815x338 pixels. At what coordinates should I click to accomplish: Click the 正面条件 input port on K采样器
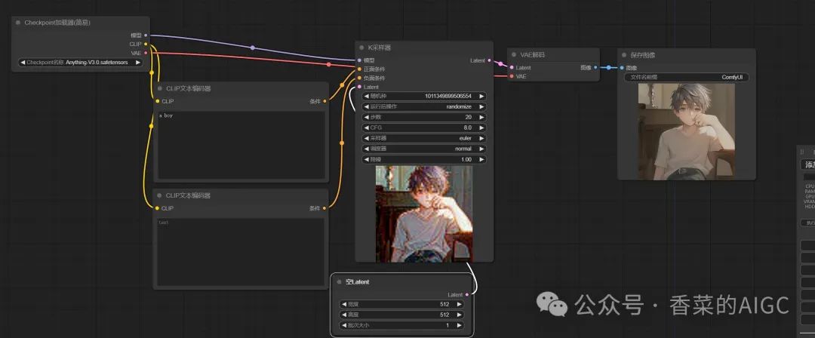[x=359, y=69]
